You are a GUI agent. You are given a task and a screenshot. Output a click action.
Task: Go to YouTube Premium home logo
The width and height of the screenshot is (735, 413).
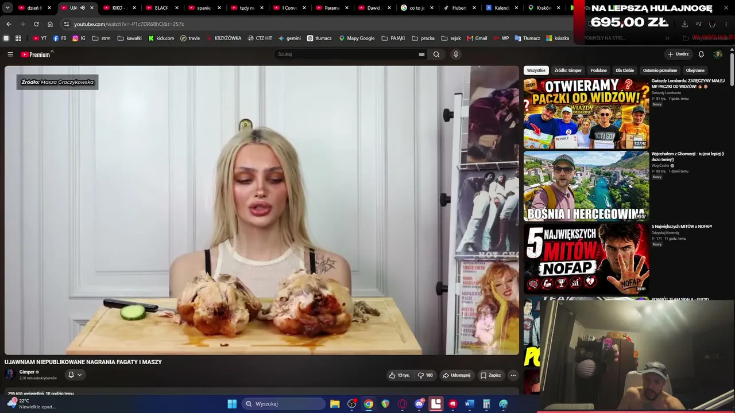(x=36, y=54)
